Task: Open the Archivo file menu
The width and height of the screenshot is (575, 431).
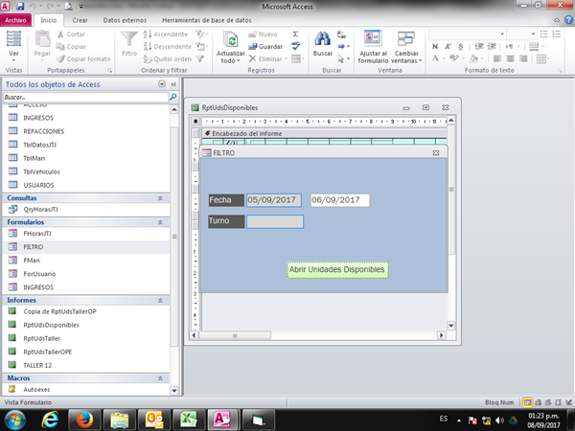Action: [17, 19]
